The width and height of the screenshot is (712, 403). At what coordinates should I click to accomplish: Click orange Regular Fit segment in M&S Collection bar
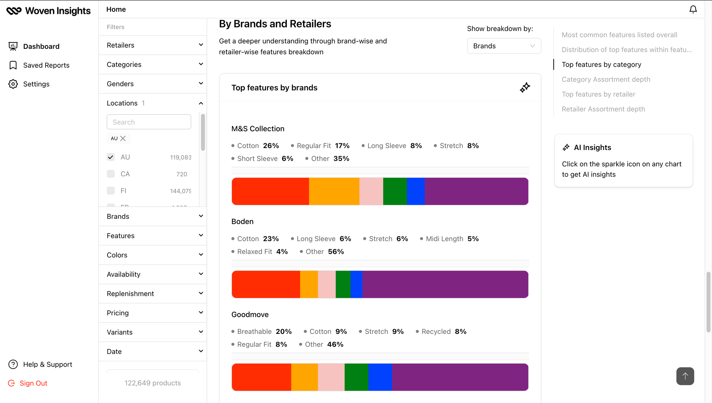pos(334,191)
